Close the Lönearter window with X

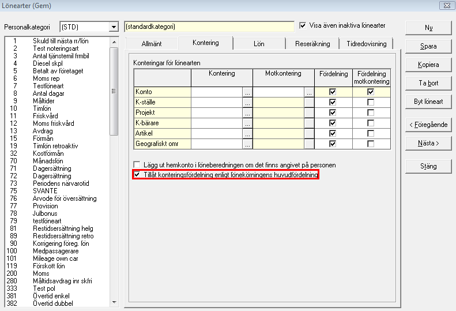coord(447,5)
